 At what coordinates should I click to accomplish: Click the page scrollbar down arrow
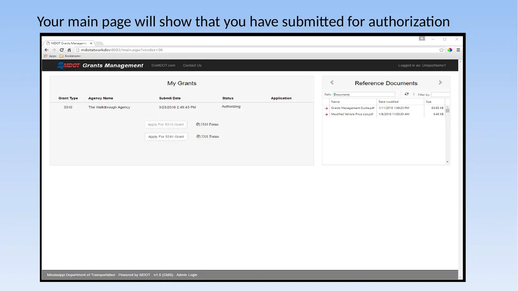460,277
